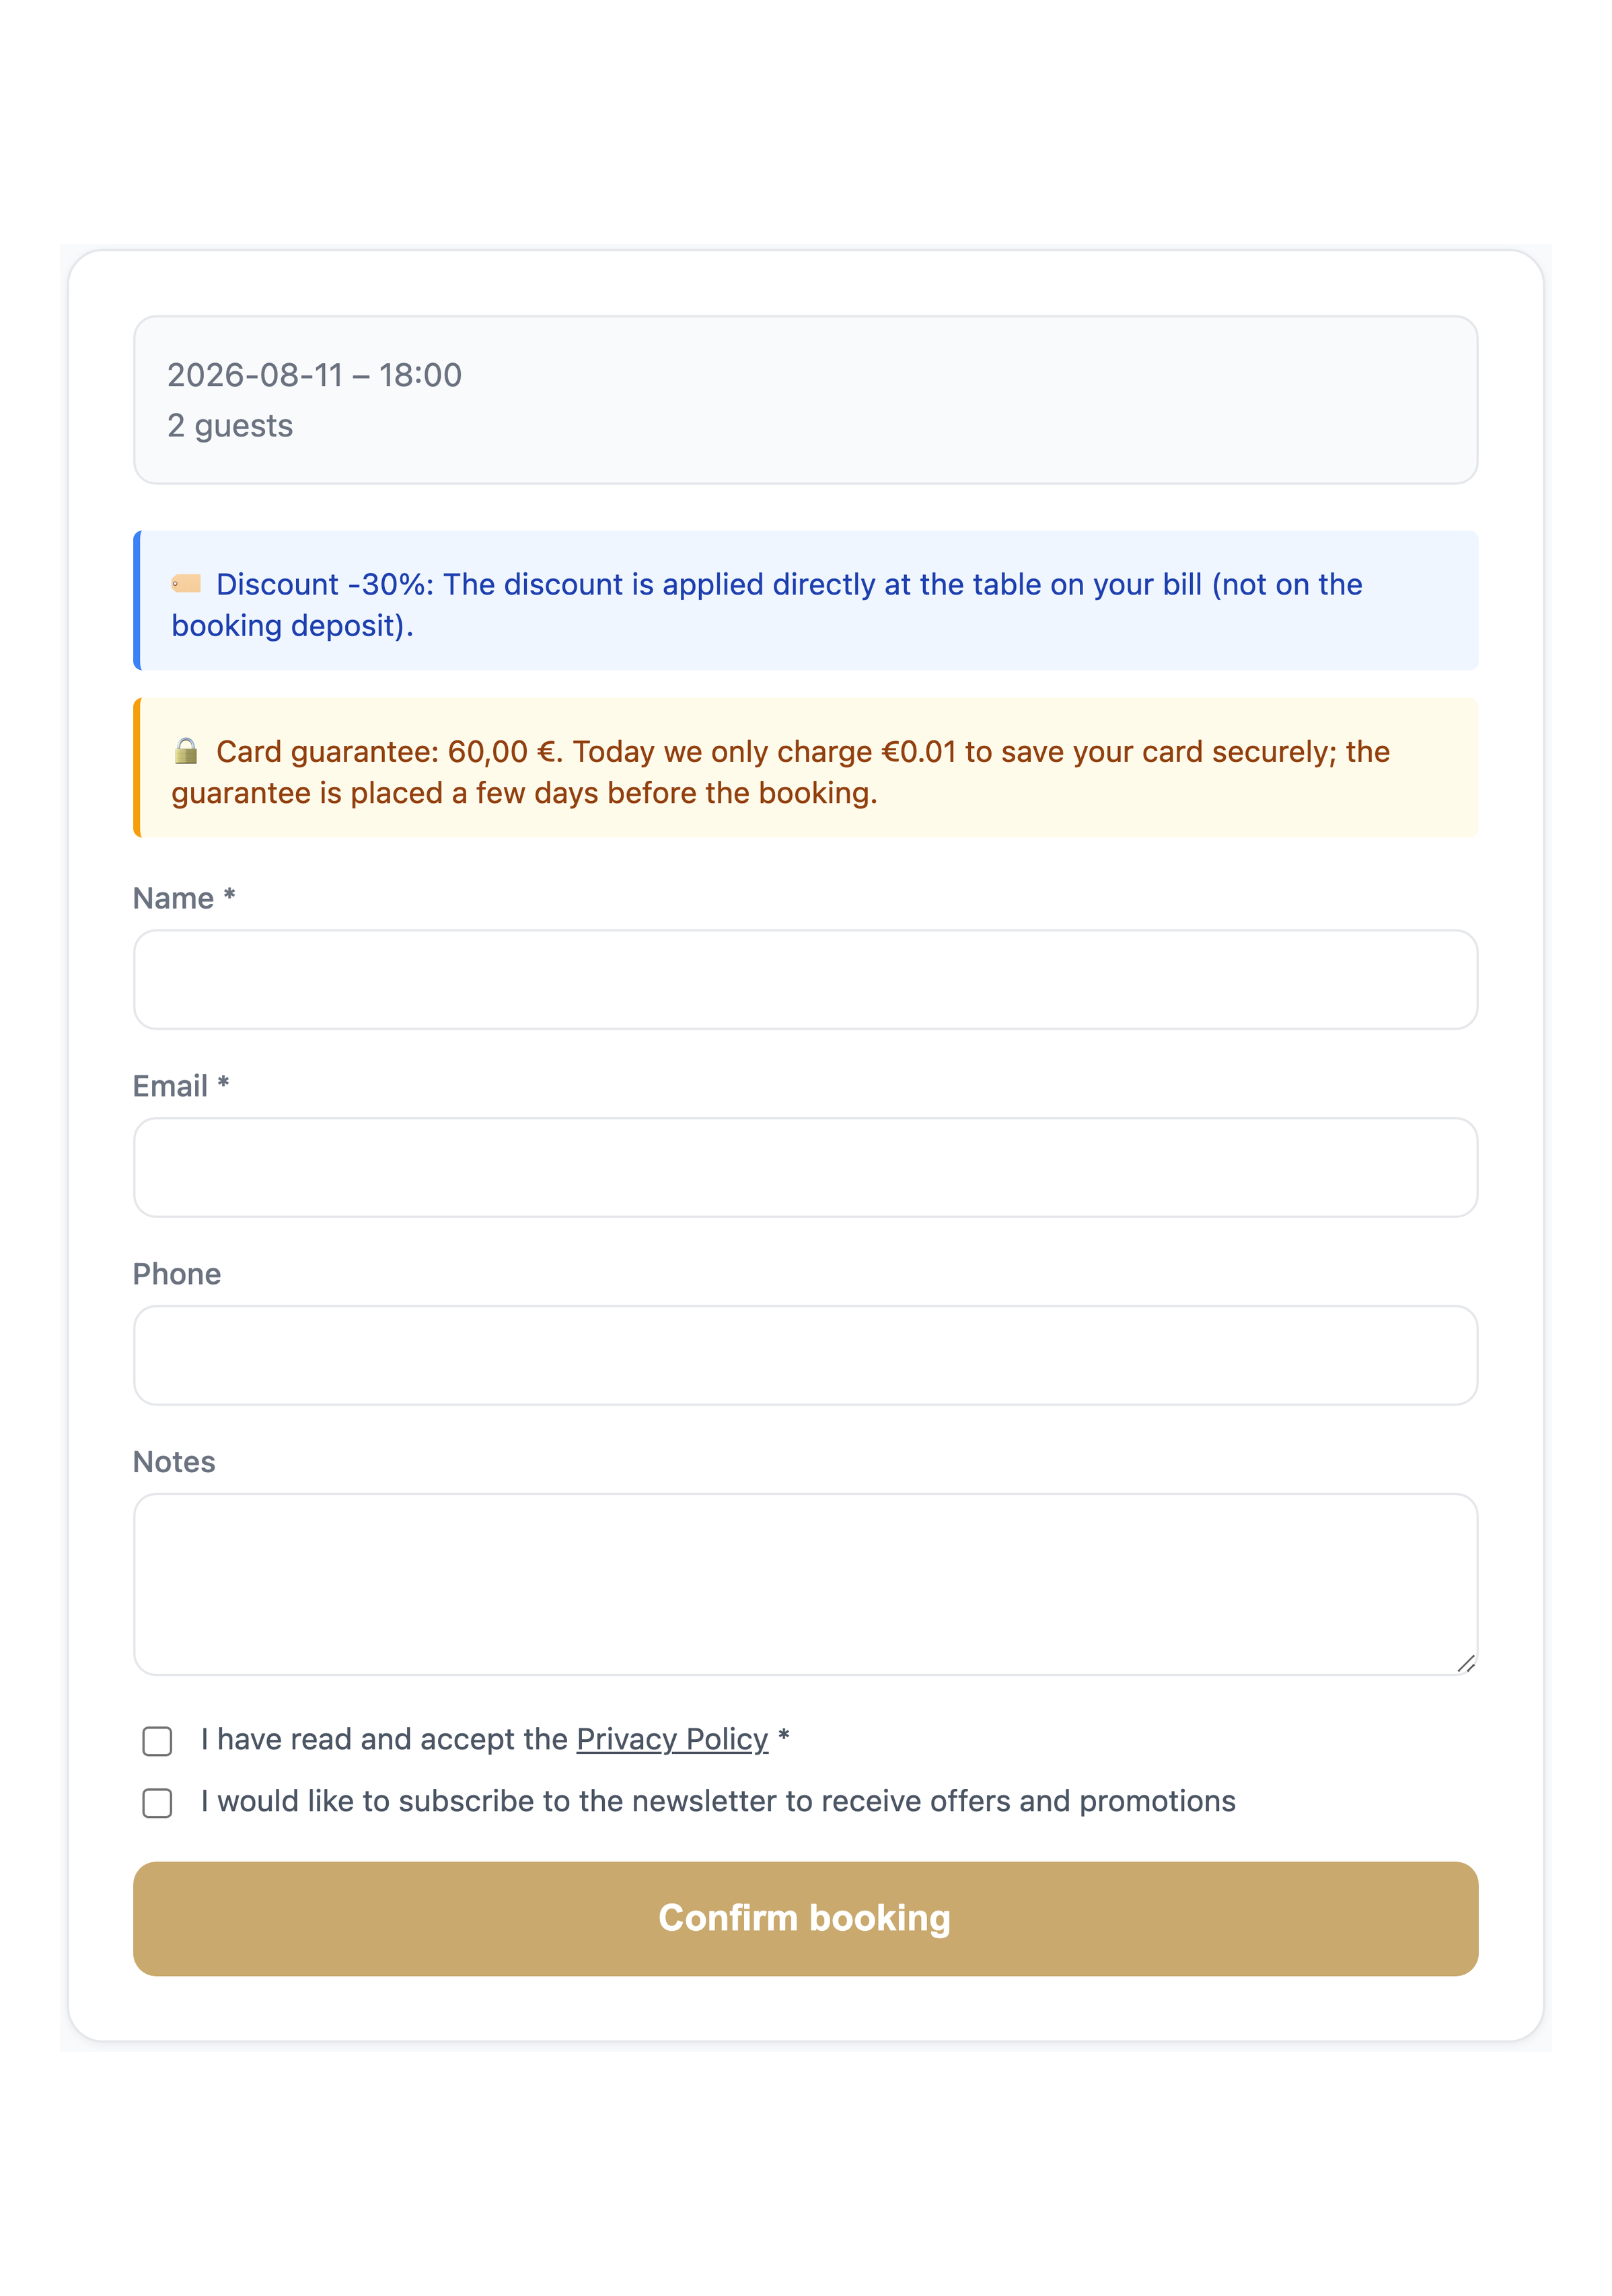1612x2296 pixels.
Task: Click the booking date and time summary box
Action: click(805, 400)
